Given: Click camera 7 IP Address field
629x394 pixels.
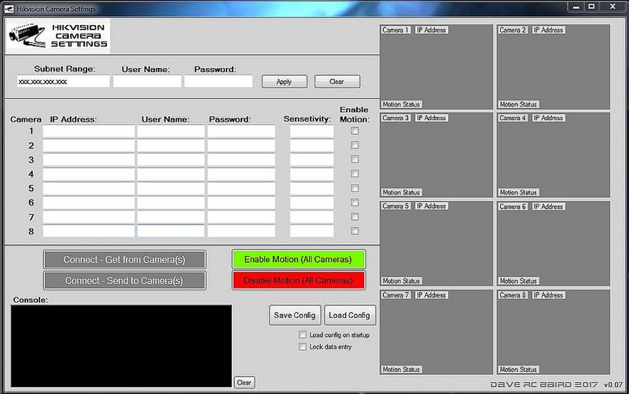Looking at the screenshot, I should (x=89, y=217).
